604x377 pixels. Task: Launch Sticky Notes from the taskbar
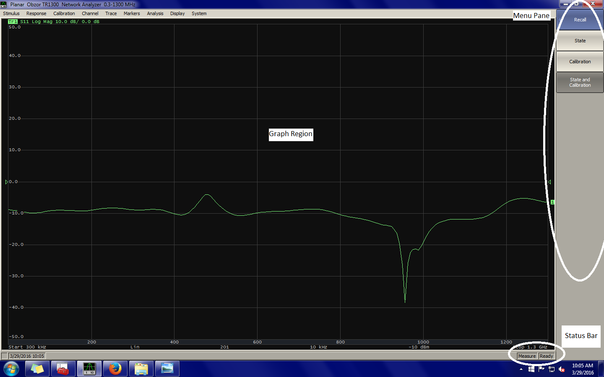click(x=37, y=369)
